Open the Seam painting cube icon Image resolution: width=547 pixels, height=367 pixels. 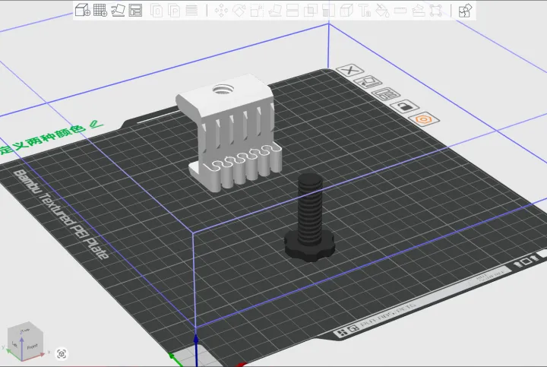point(346,11)
